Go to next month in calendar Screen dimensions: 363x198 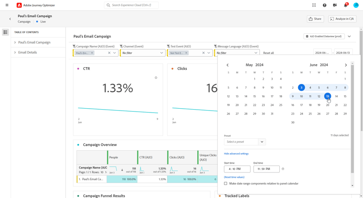346,65
